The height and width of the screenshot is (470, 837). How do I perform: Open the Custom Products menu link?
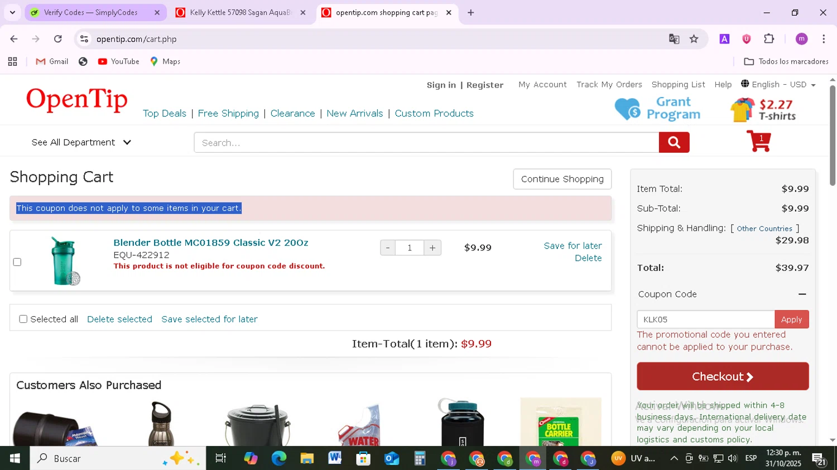tap(434, 113)
